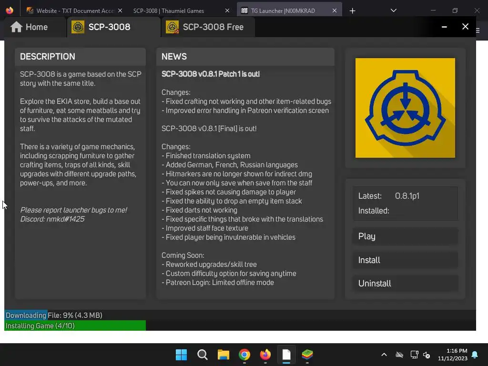Click the Firefox logo in title bar
488x366 pixels.
click(10, 10)
